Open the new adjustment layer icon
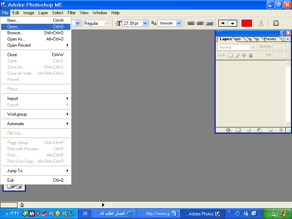The width and height of the screenshot is (292, 219). 260,130
